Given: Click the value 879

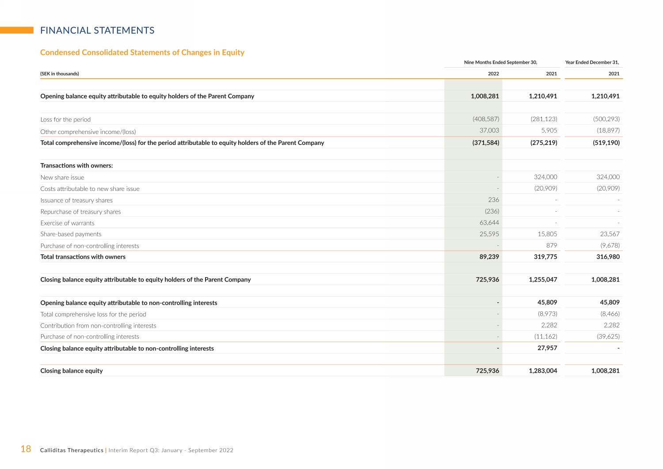Looking at the screenshot, I should pyautogui.click(x=552, y=245).
